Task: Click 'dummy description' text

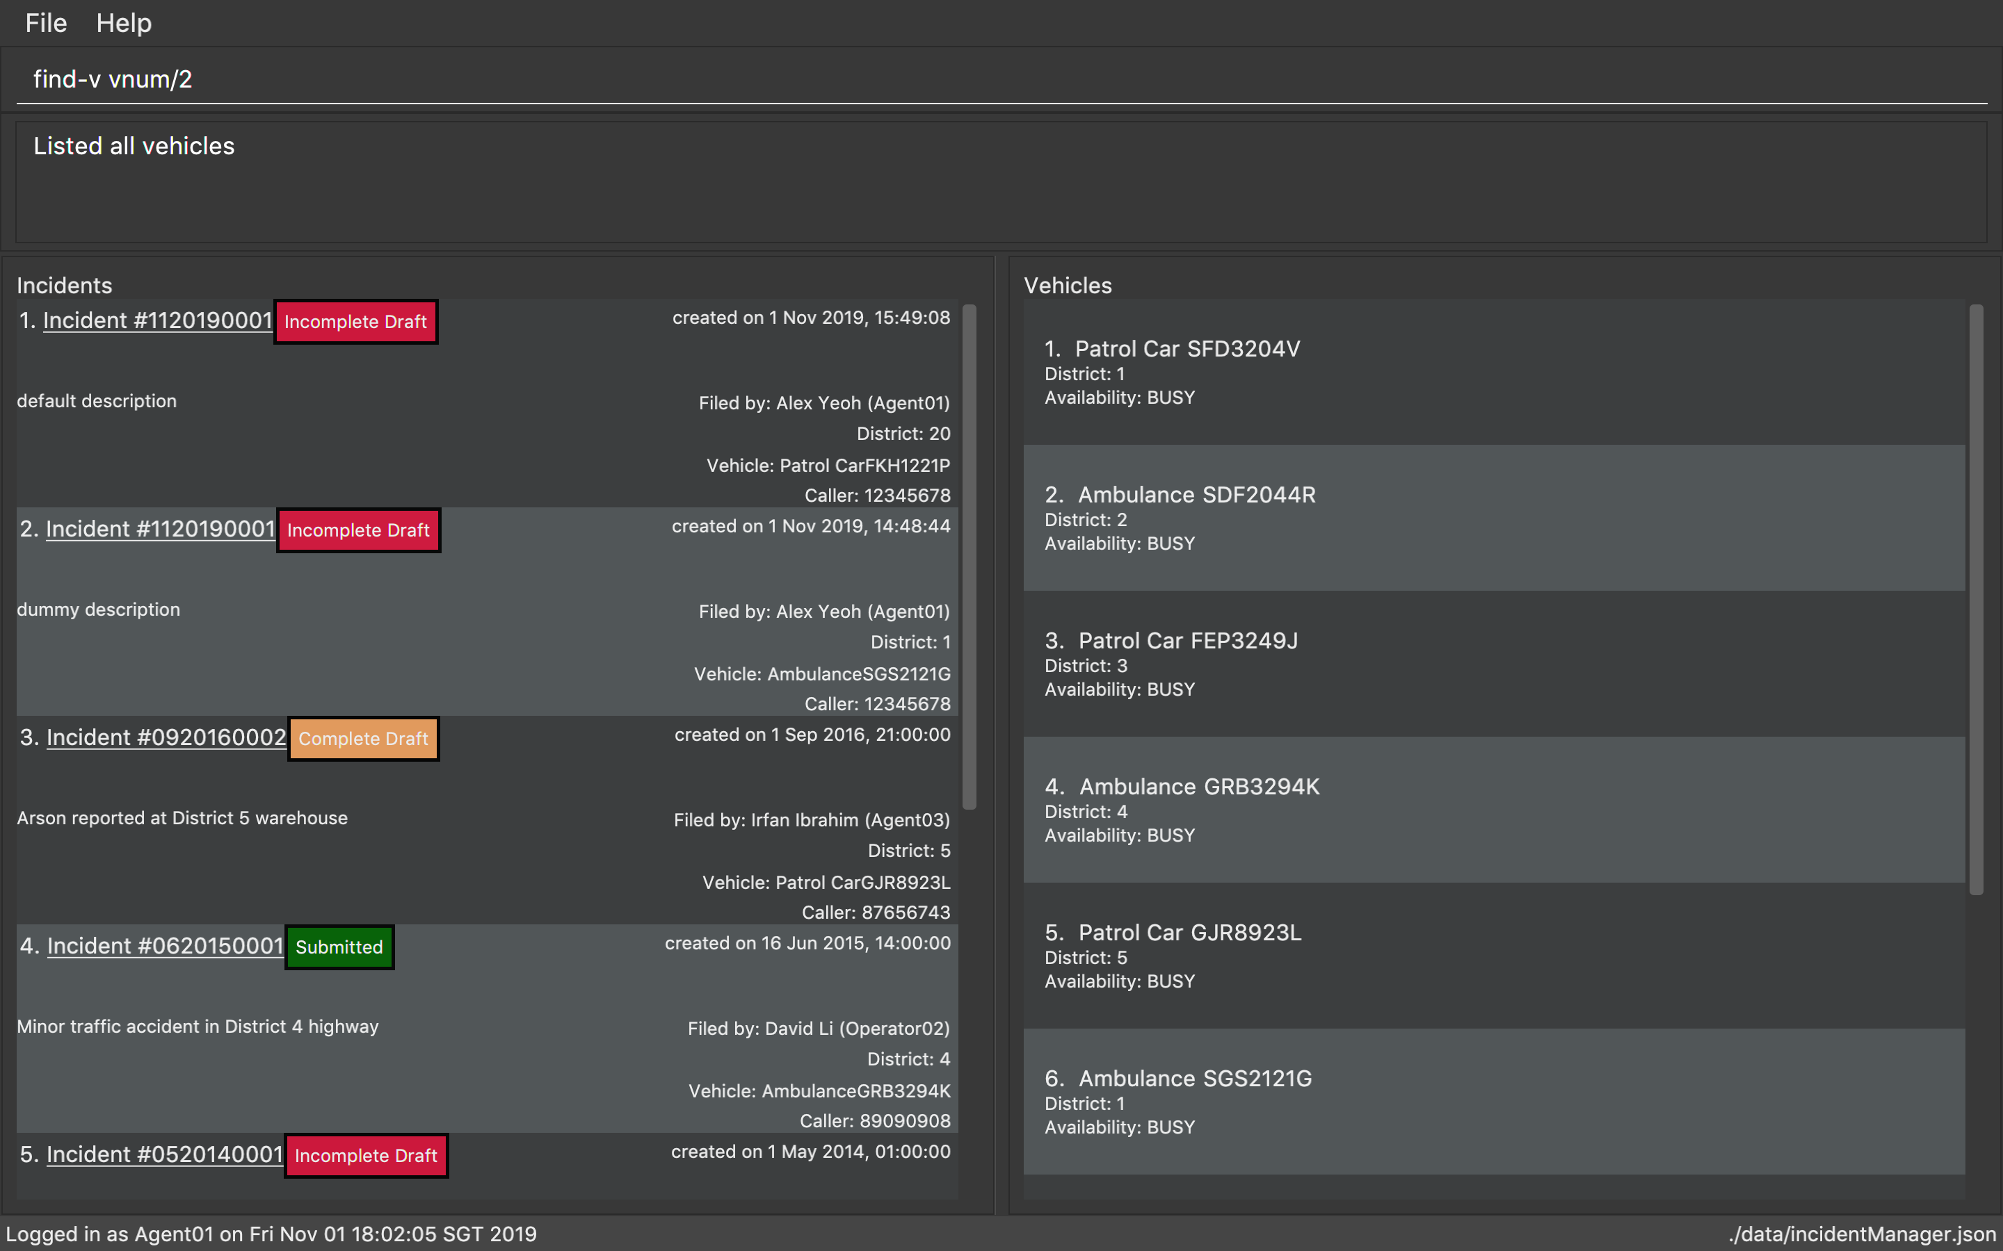Action: [x=99, y=610]
